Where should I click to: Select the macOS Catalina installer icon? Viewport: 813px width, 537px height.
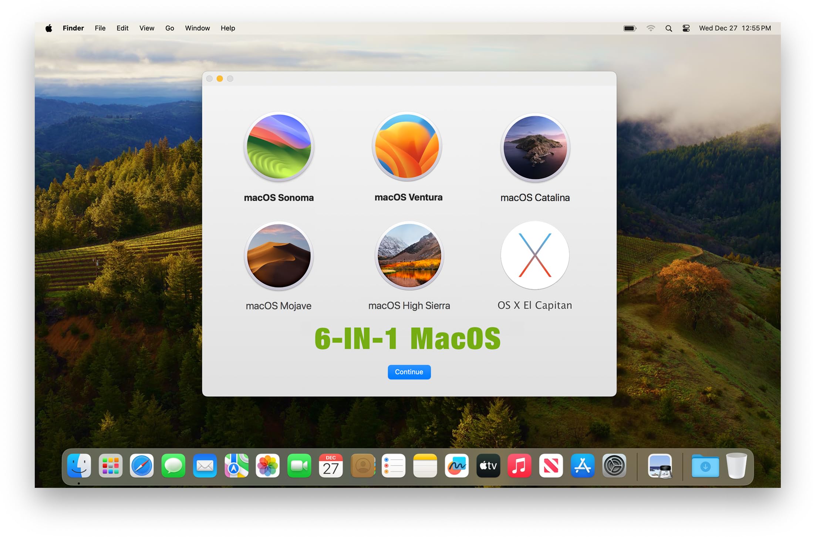(x=535, y=147)
